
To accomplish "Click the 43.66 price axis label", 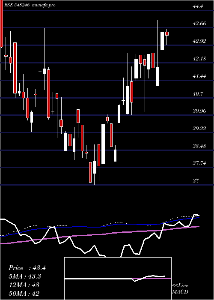I will 199,24.
